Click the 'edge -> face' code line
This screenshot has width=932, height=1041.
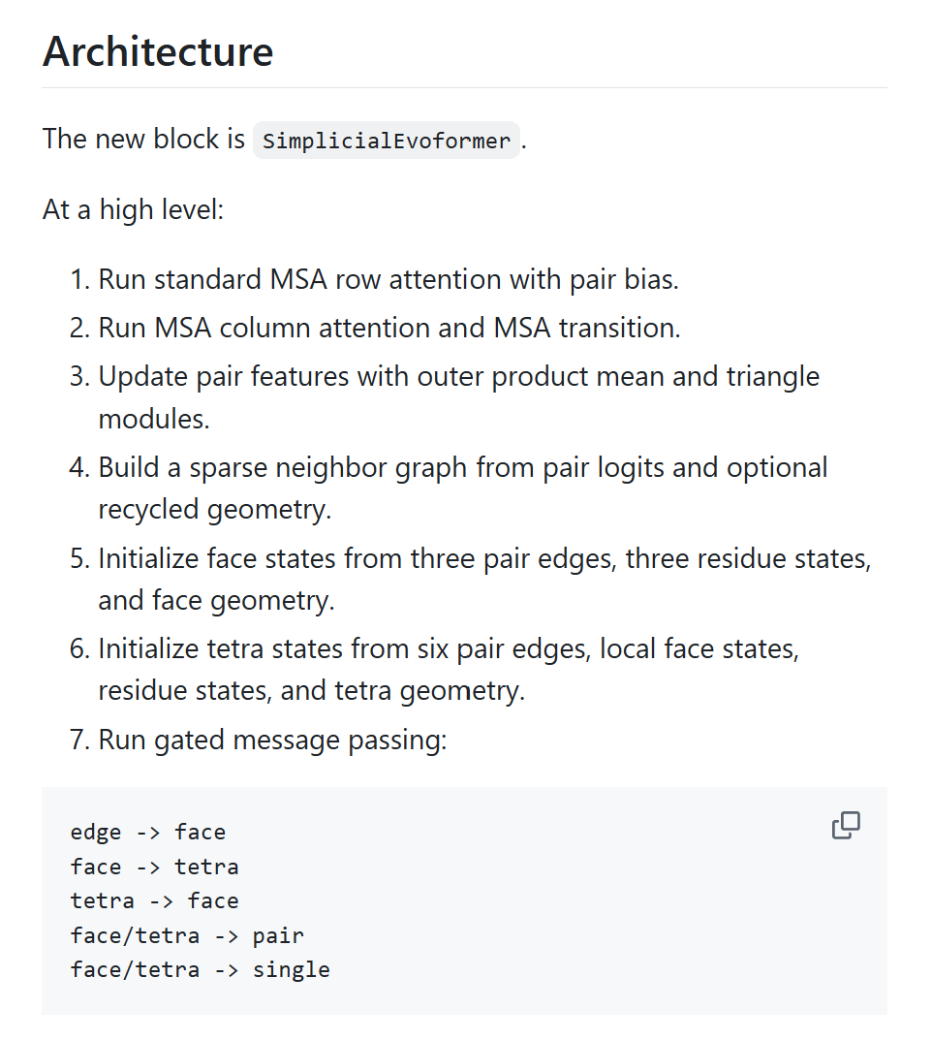click(x=148, y=832)
